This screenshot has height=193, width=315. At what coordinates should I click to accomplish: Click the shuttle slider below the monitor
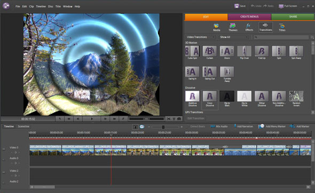(x=146, y=119)
